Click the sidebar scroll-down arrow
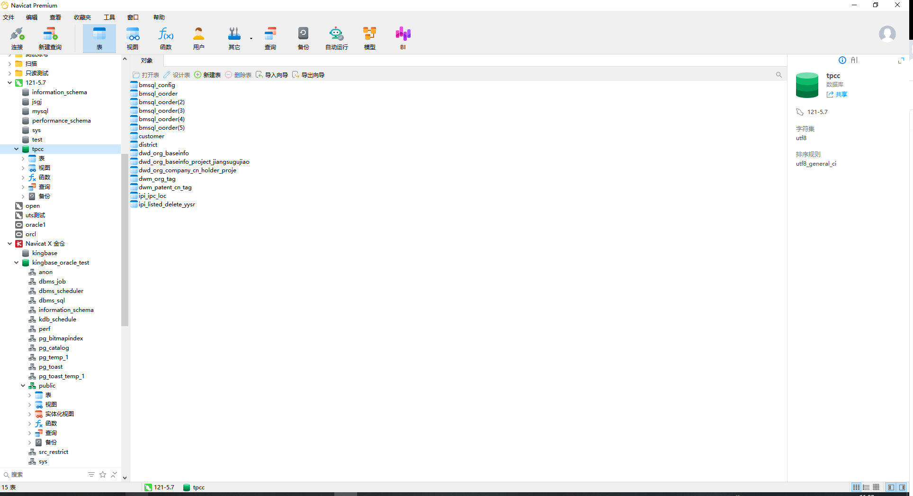This screenshot has width=913, height=496. point(125,478)
